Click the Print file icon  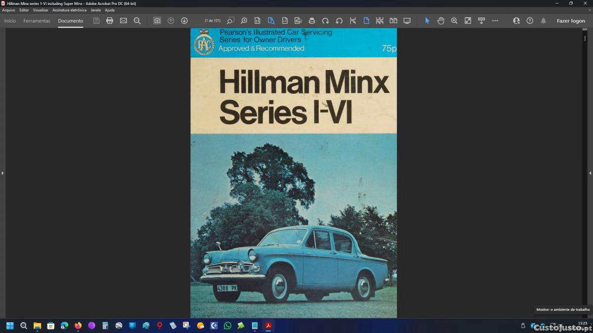click(x=110, y=21)
